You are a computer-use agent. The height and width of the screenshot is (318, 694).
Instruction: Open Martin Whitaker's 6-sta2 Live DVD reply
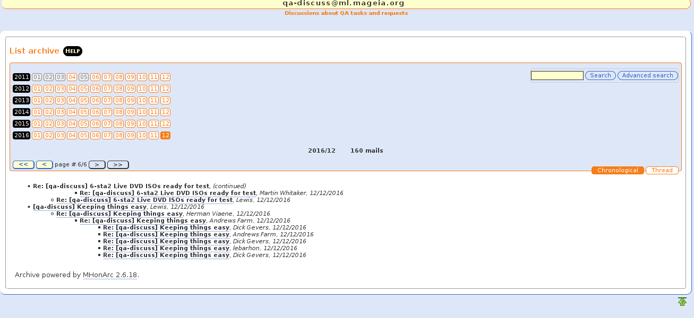click(x=168, y=193)
